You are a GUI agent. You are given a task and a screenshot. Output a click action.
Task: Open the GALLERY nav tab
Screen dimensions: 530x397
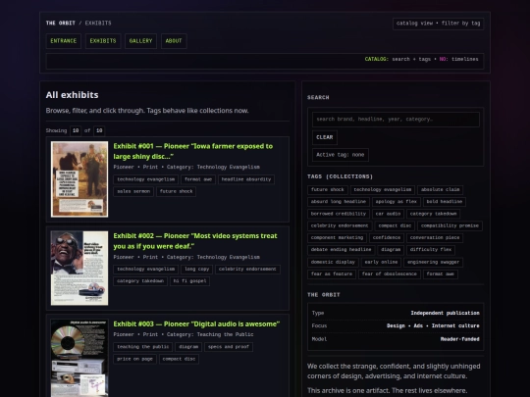pos(140,41)
